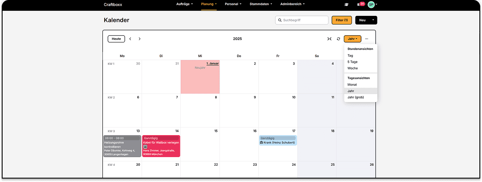482x182 pixels.
Task: Open the Jahr view selector dropdown
Action: click(x=352, y=39)
